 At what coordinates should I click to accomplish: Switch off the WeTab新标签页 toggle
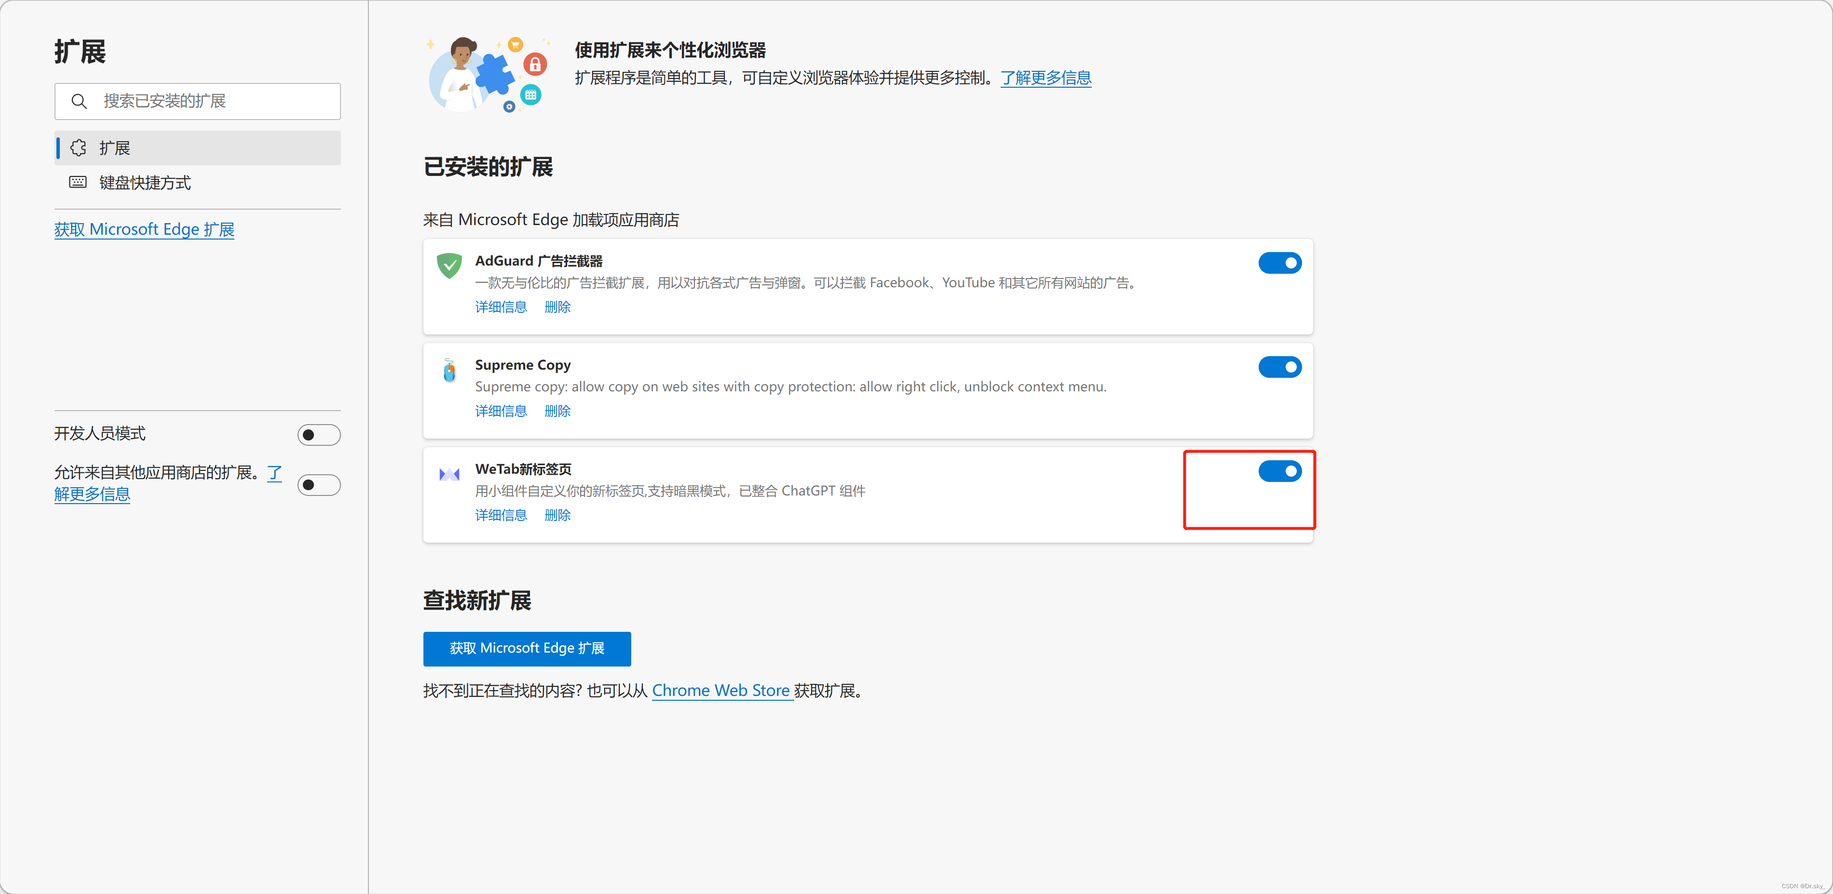point(1279,471)
